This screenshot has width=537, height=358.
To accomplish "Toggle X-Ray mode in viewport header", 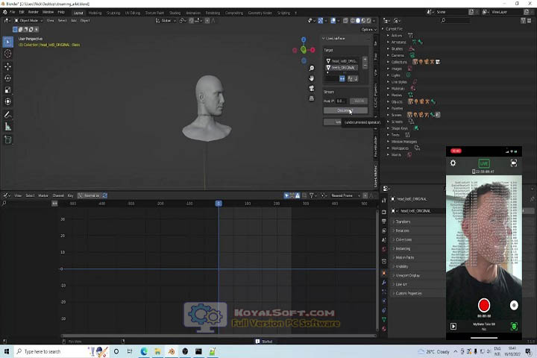I will click(x=345, y=21).
